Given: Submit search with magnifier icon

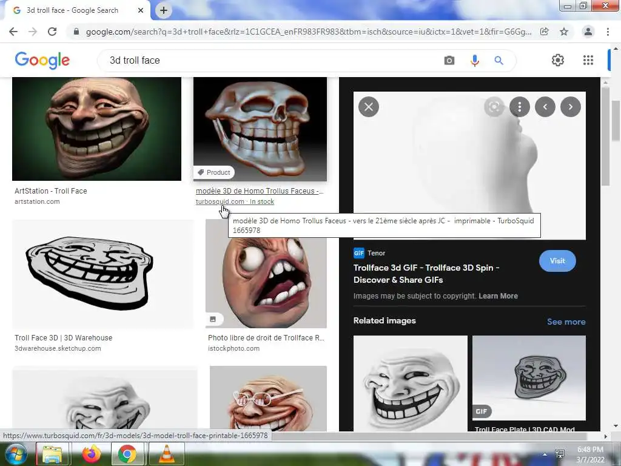Looking at the screenshot, I should coord(498,61).
